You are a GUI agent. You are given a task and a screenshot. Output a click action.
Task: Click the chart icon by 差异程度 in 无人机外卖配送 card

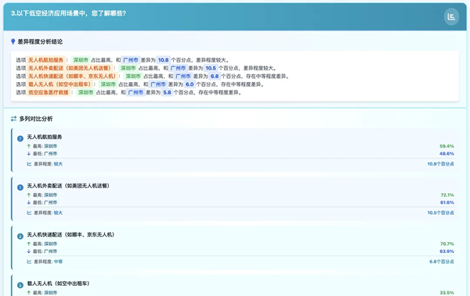click(x=29, y=212)
